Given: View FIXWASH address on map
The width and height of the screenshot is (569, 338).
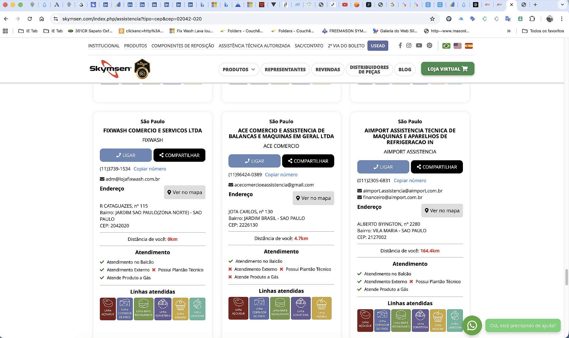Looking at the screenshot, I should [185, 192].
